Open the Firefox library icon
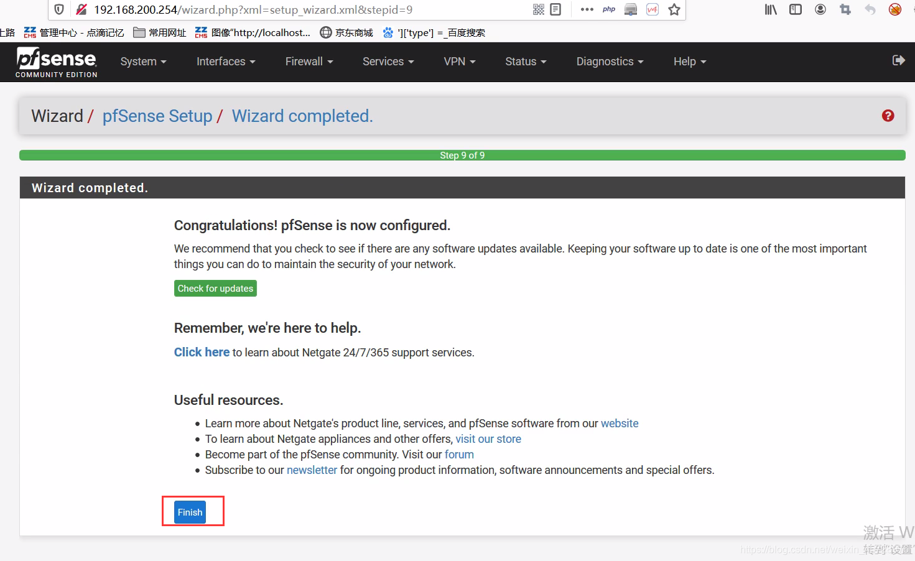The height and width of the screenshot is (561, 915). pos(771,9)
